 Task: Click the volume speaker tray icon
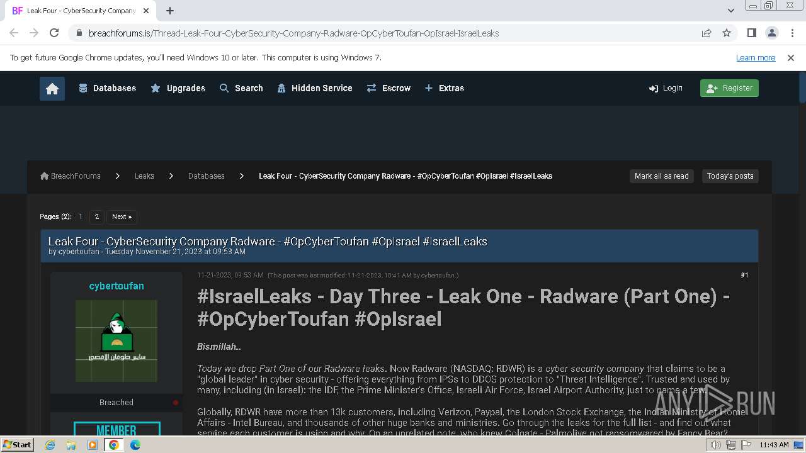(716, 445)
